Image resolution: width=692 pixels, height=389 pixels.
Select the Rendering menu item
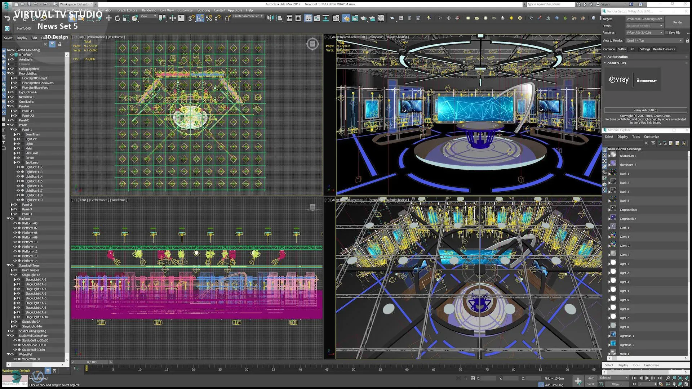149,10
